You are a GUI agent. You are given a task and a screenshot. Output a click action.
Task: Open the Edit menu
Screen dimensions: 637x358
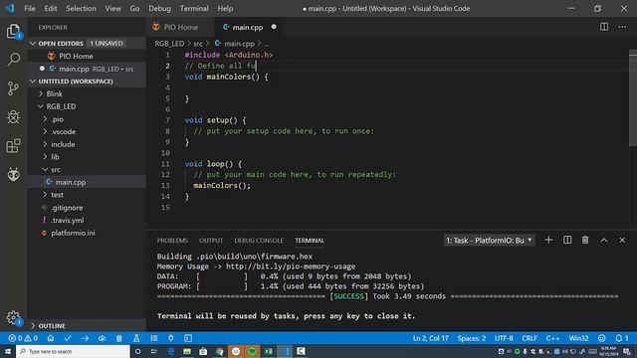pos(51,8)
